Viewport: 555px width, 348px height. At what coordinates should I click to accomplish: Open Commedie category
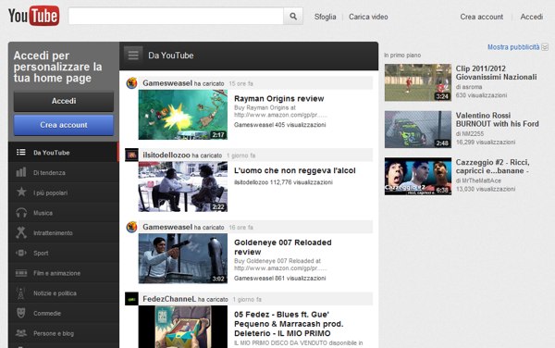pos(64,314)
